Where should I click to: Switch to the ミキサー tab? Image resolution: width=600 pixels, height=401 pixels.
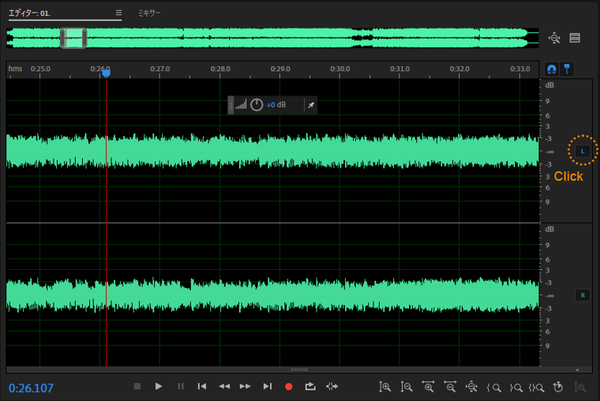149,13
